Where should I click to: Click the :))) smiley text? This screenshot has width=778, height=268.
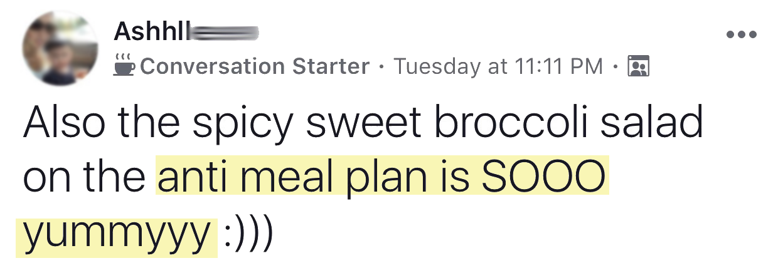click(248, 233)
